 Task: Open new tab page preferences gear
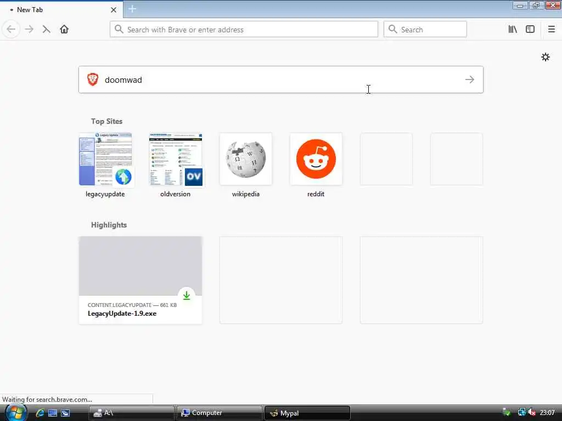[x=546, y=57]
